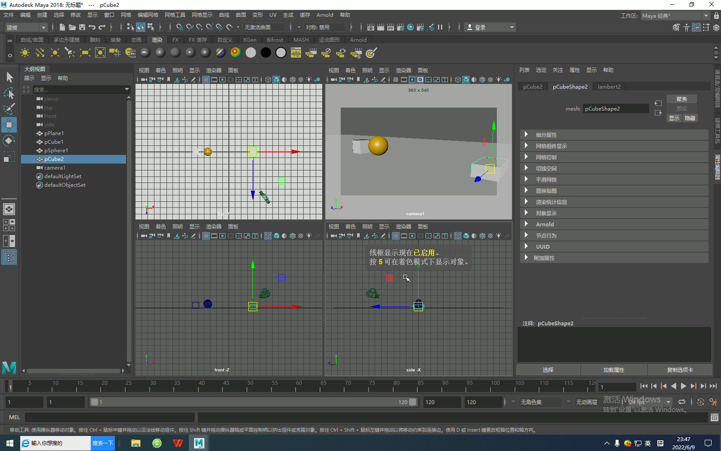The image size is (721, 451).
Task: Select pSphere1 in the outliner
Action: (x=56, y=151)
